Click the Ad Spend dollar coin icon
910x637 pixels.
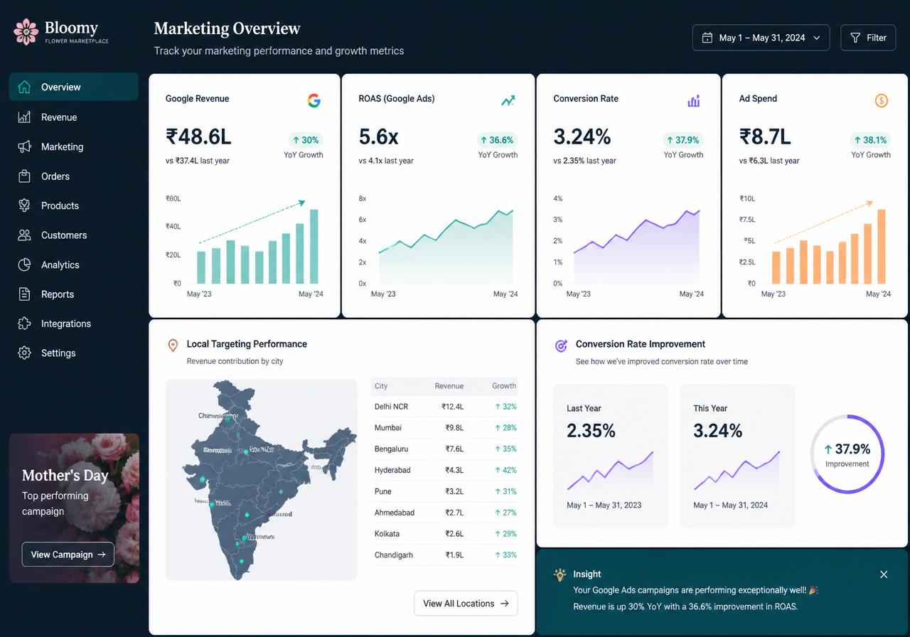pos(882,101)
